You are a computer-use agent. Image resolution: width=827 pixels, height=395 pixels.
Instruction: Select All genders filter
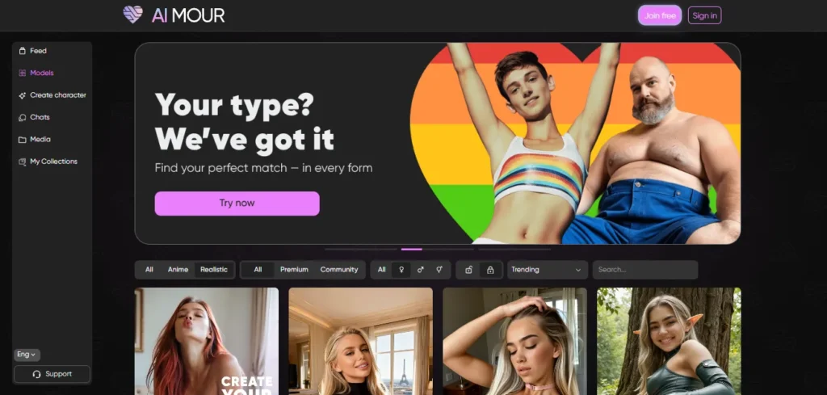coord(381,270)
